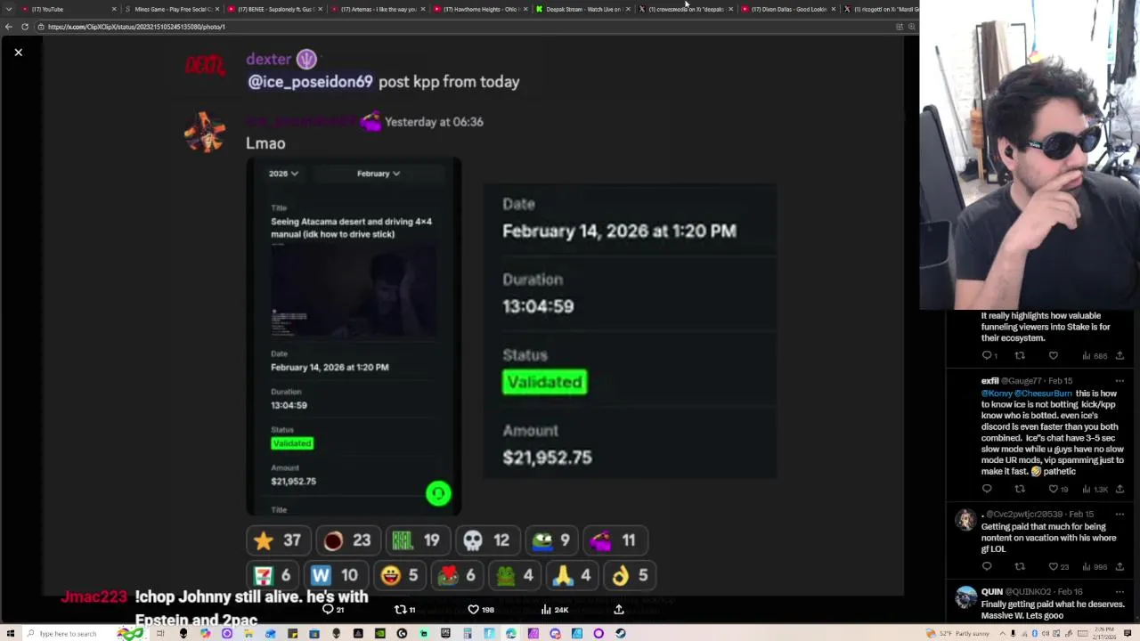
Task: Open replies on the photo post (21)
Action: pos(333,610)
